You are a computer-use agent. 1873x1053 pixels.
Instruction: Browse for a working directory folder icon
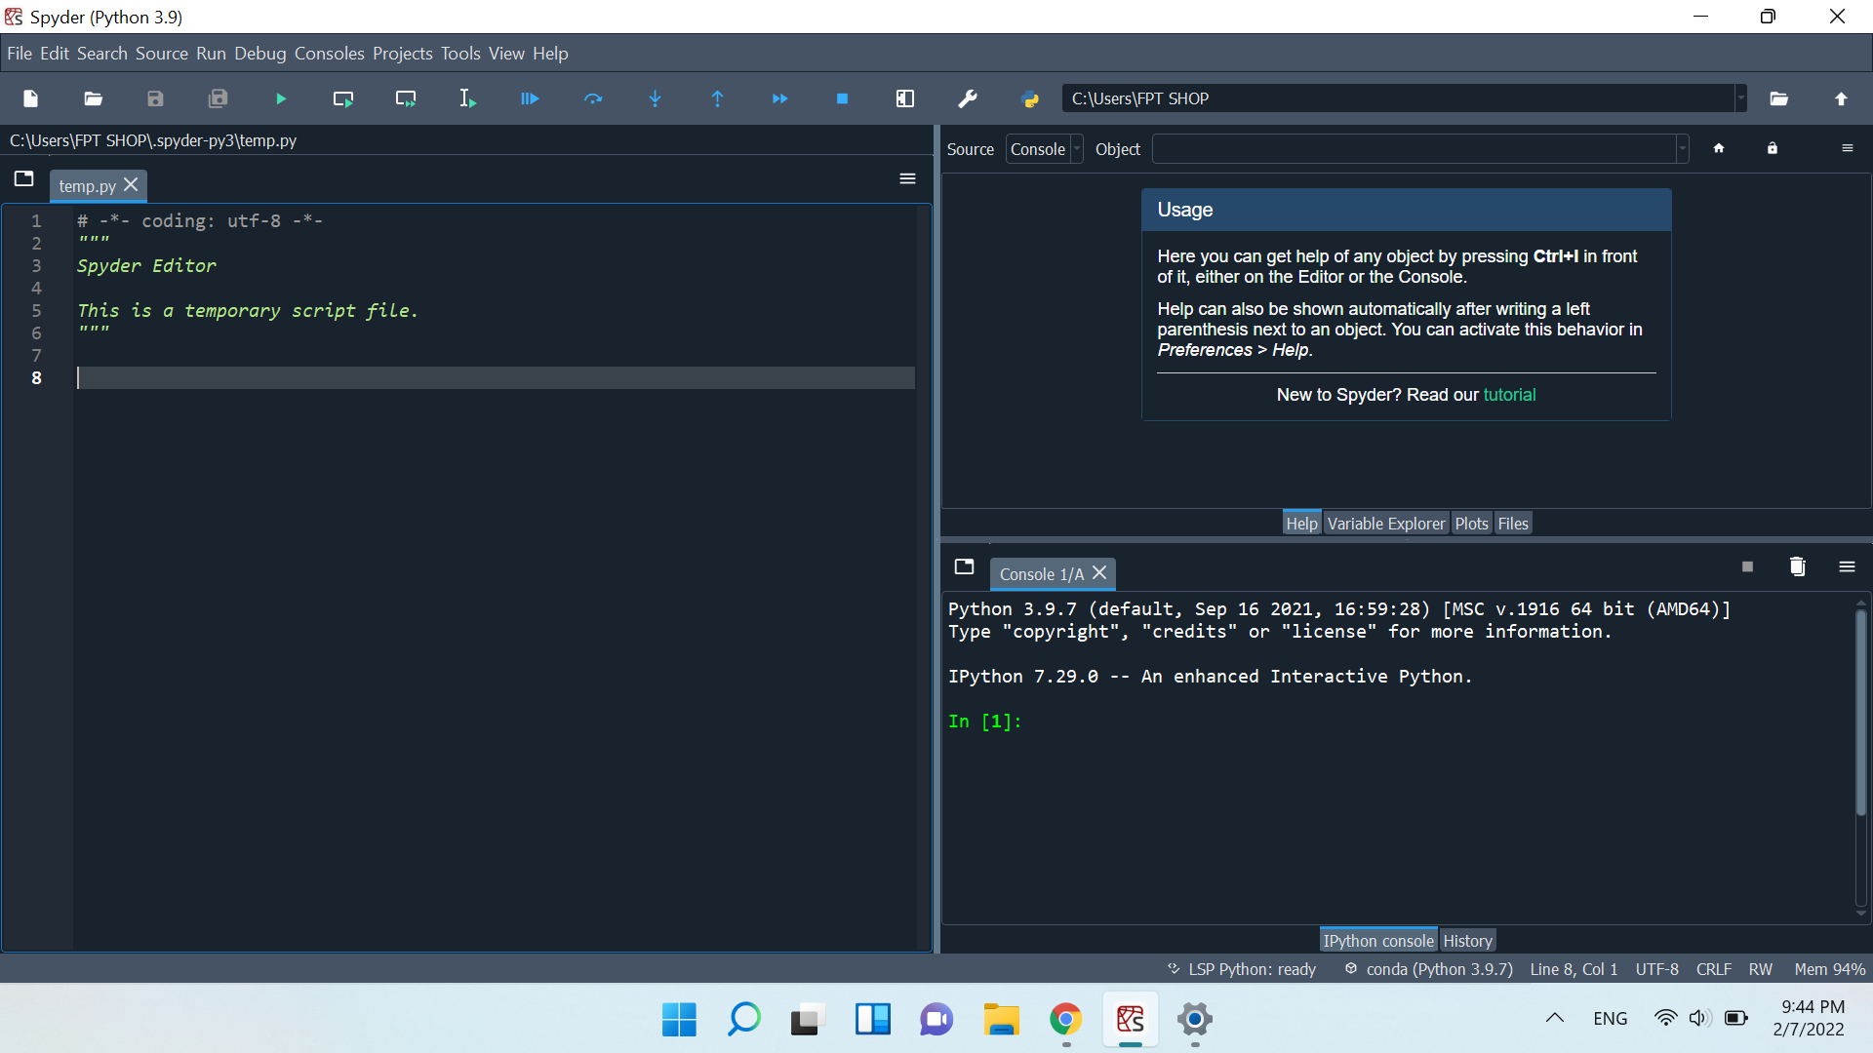tap(1778, 98)
